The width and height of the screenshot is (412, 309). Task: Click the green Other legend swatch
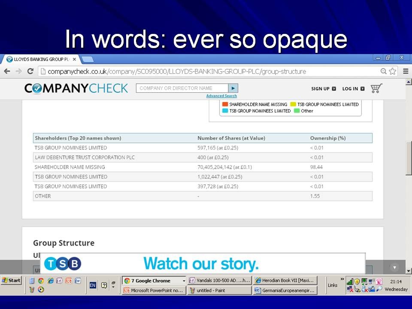click(297, 111)
